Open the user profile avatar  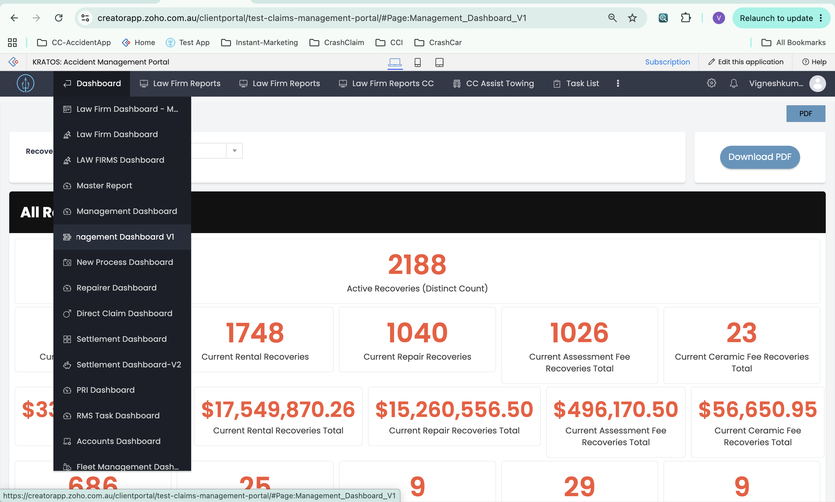point(817,83)
